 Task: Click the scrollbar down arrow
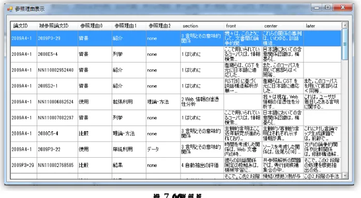click(344, 176)
